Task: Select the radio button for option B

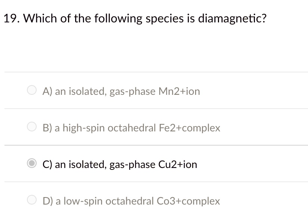Action: [32, 128]
